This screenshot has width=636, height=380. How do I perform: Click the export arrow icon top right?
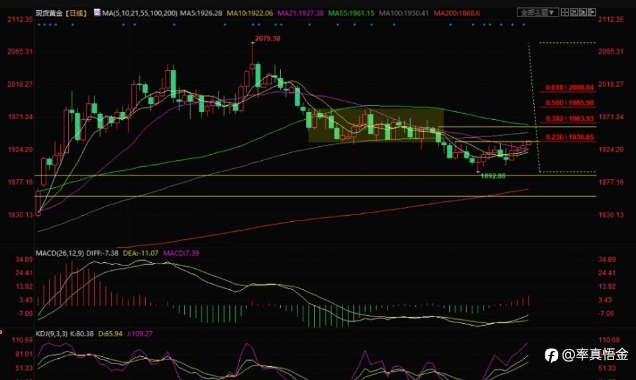[592, 12]
